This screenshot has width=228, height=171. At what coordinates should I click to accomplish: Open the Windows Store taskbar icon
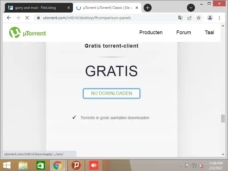[x=40, y=165]
